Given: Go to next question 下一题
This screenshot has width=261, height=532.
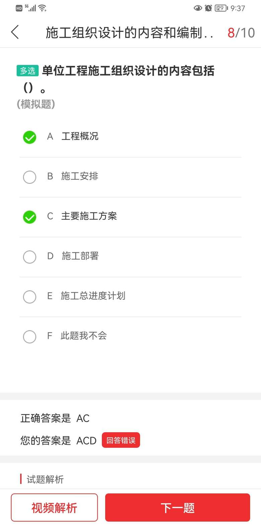Looking at the screenshot, I should [177, 508].
